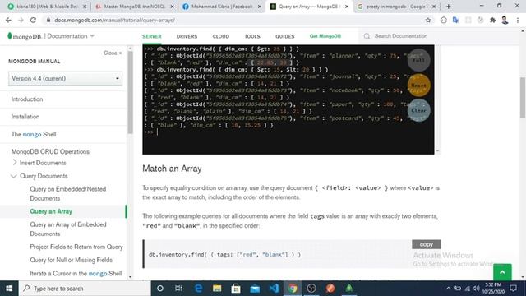Open Query for Null or Missing Fields

tap(72, 260)
